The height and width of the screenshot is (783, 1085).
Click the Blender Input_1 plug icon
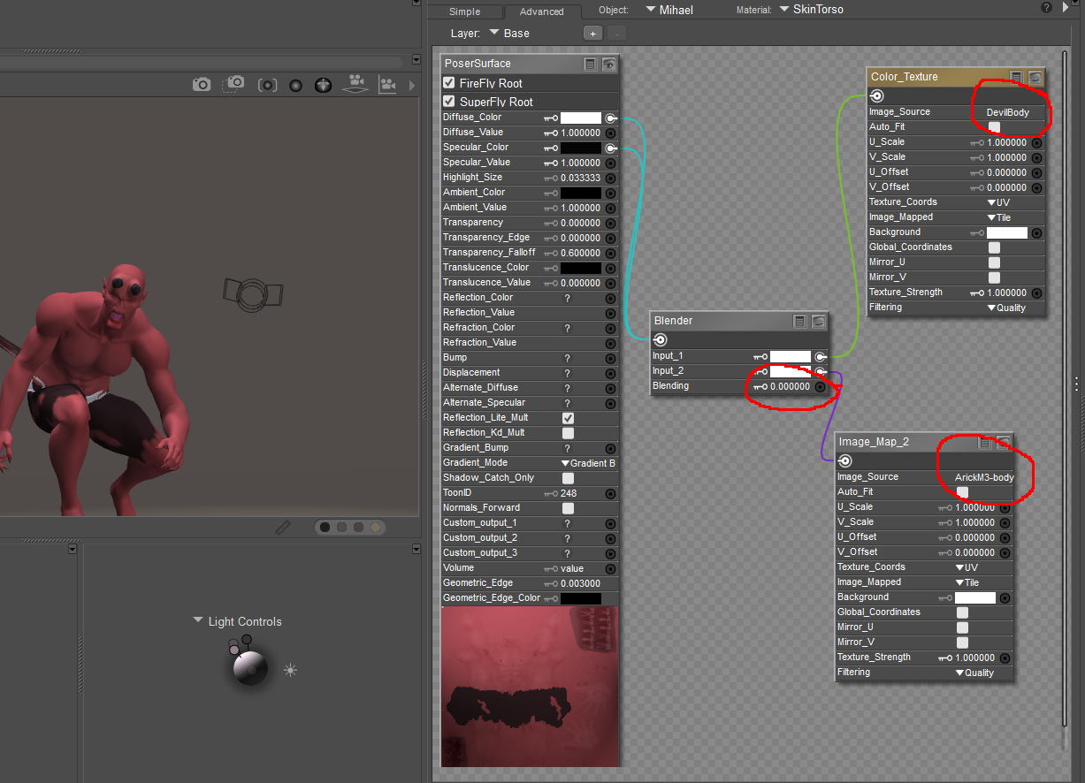point(820,356)
